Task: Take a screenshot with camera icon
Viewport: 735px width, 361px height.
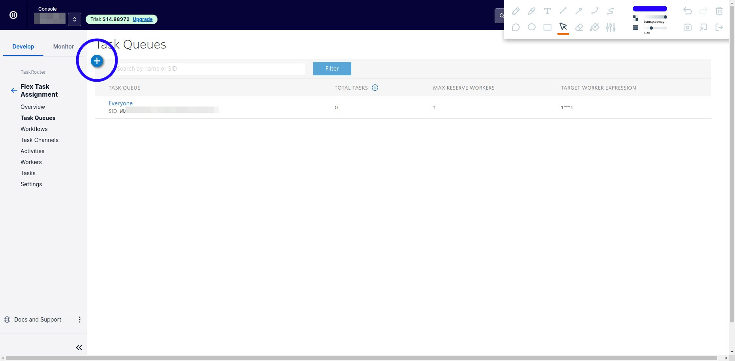Action: point(688,27)
